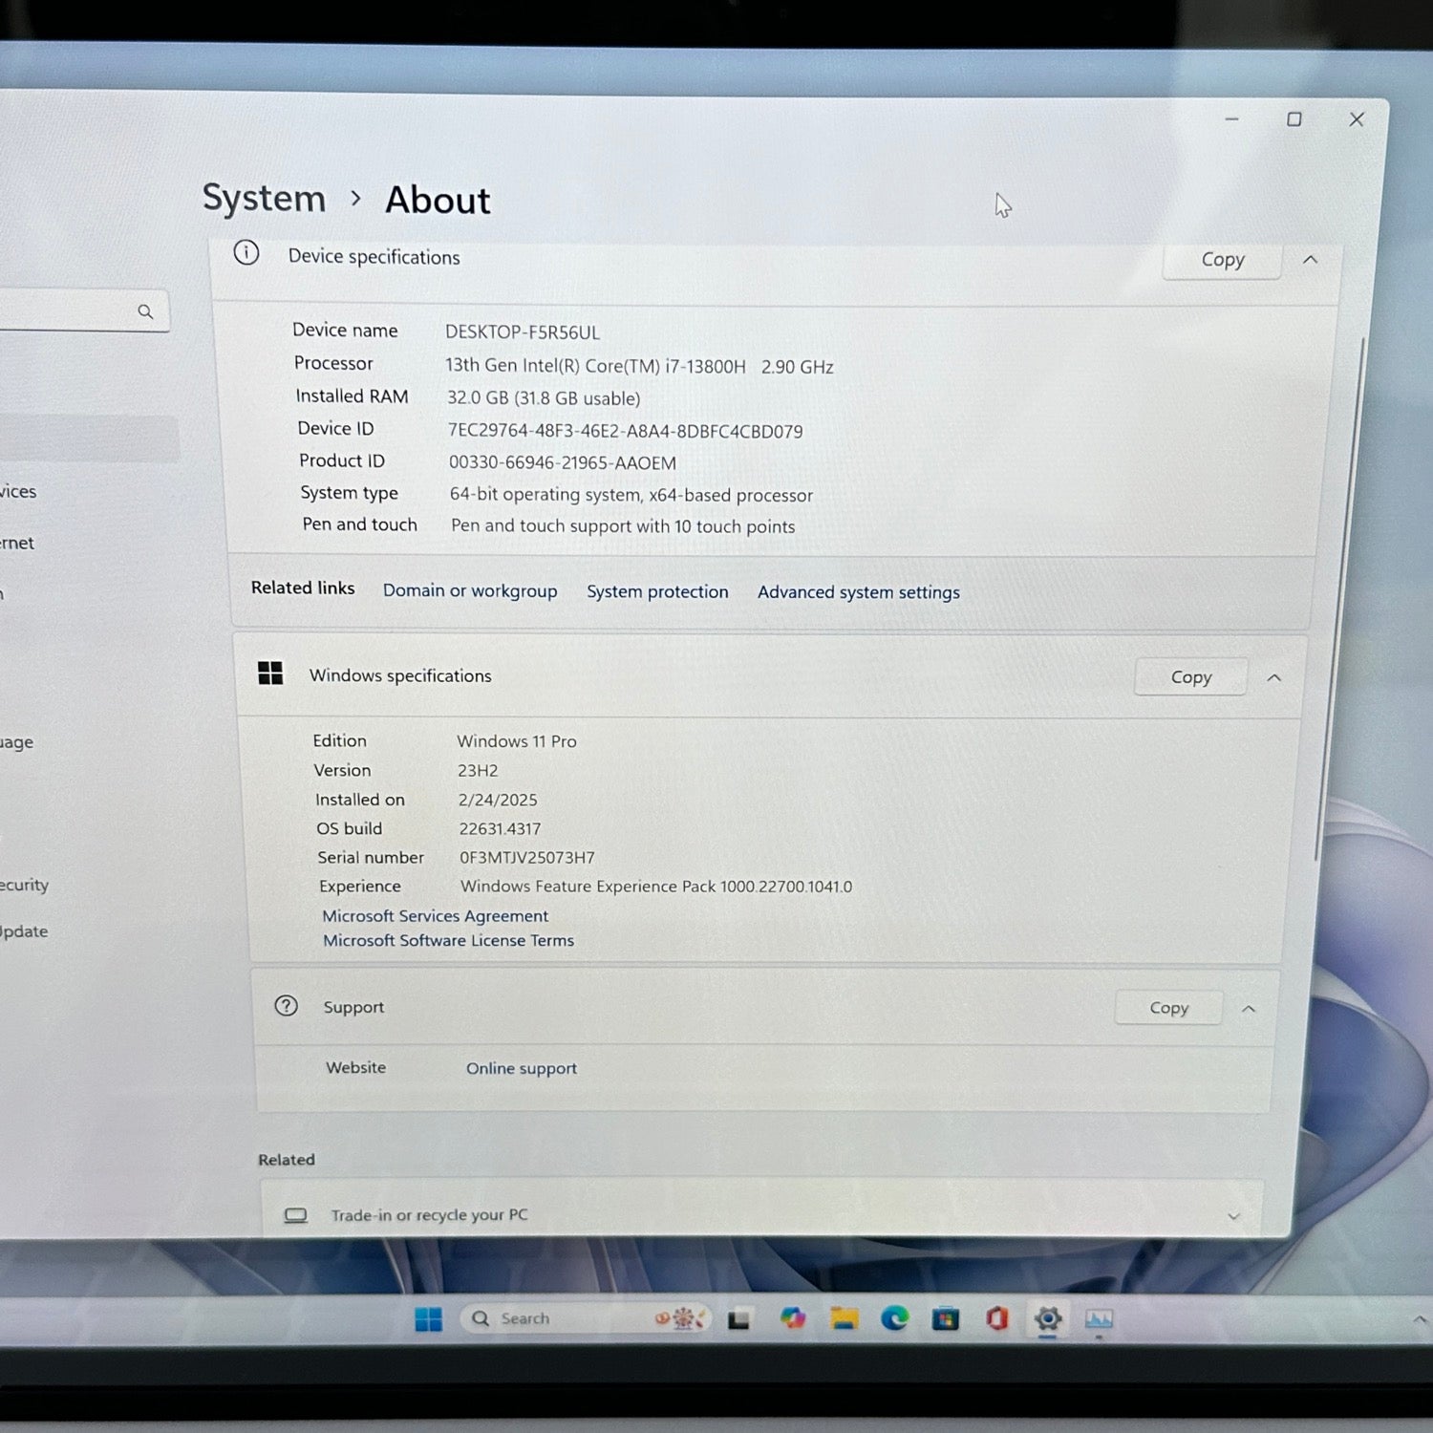Open Microsoft Edge from the taskbar
The image size is (1433, 1433).
[895, 1319]
